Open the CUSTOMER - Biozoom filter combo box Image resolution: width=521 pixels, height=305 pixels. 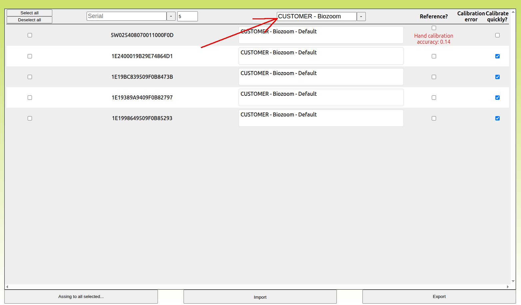(316, 16)
